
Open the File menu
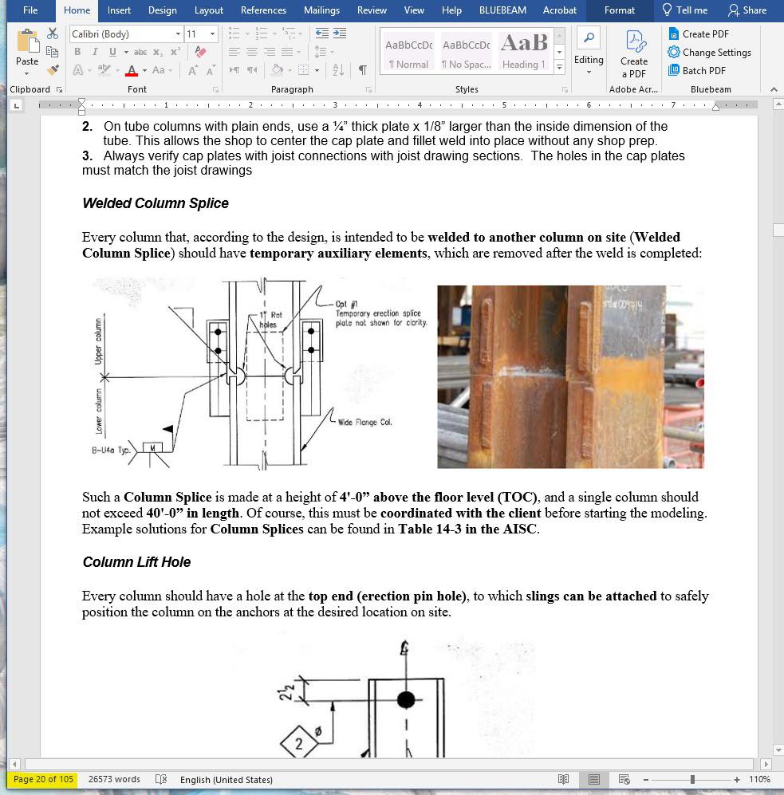[30, 10]
